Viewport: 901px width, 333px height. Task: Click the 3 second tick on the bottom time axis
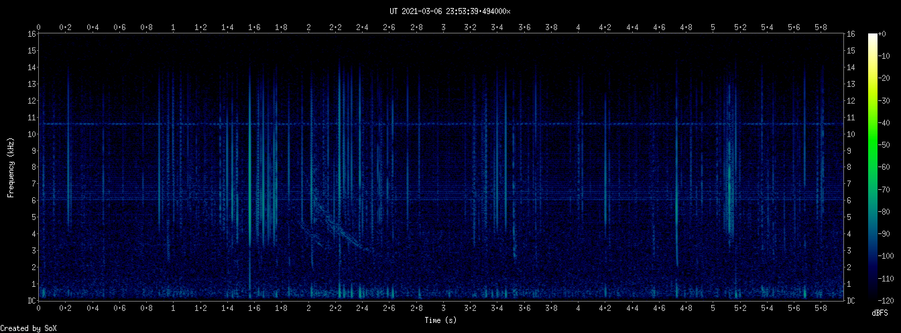tap(443, 309)
